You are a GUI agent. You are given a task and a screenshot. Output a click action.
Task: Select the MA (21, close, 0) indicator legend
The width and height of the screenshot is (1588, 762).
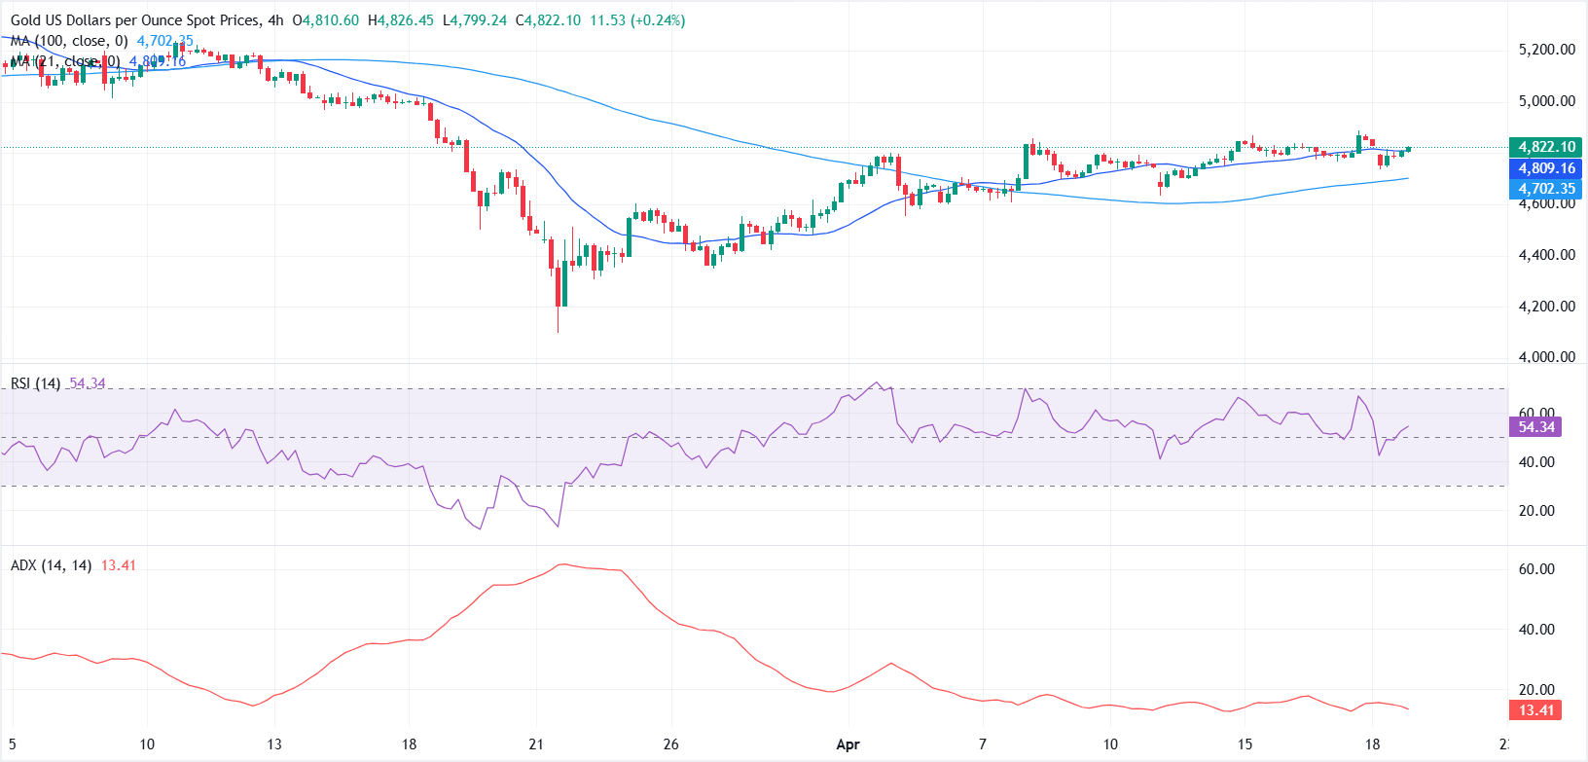(x=66, y=61)
